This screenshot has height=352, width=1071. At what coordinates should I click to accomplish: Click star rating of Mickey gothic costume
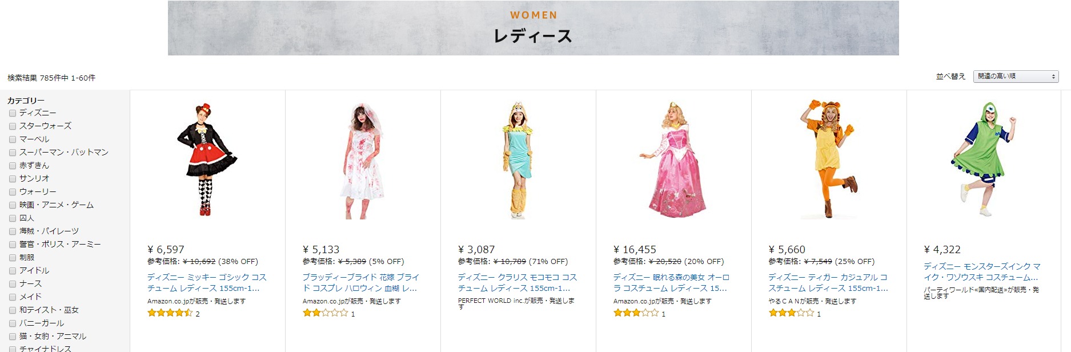(x=170, y=313)
